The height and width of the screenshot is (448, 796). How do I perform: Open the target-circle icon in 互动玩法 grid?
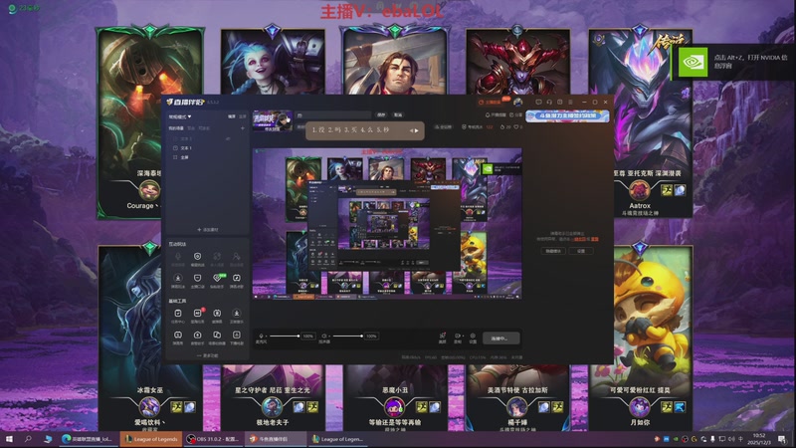(x=197, y=259)
